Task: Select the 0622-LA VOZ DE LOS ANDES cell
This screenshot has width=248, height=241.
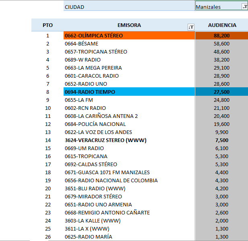Action: click(x=129, y=132)
